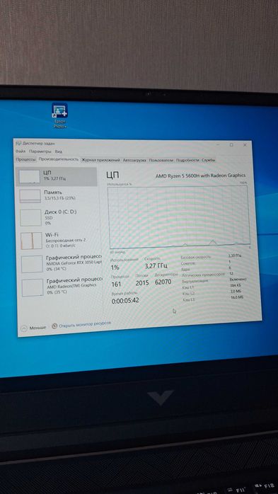The height and width of the screenshot is (494, 278).
Task: Click the 16,0 МБ L3 cache value
Action: pyautogui.click(x=237, y=297)
